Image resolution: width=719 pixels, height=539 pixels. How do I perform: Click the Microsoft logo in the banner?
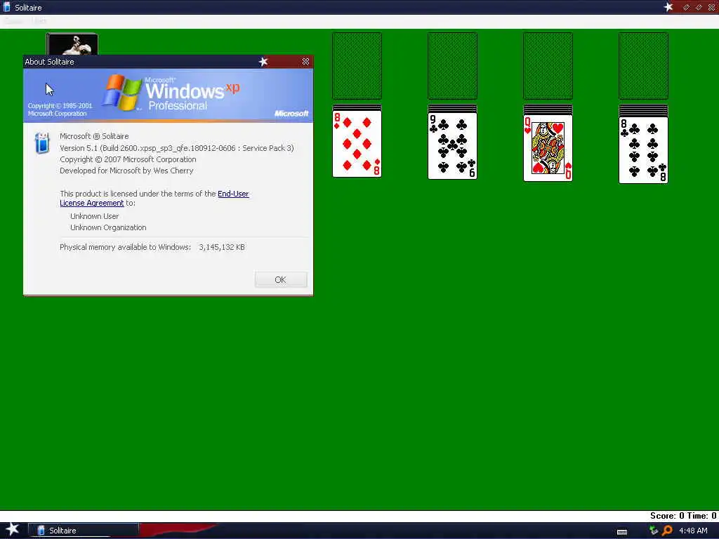(291, 113)
